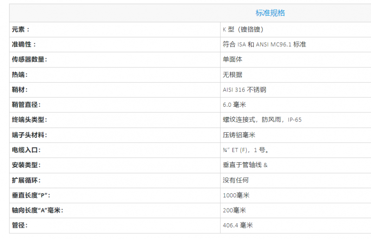Click the 压铸铝毫米 value text

239,135
